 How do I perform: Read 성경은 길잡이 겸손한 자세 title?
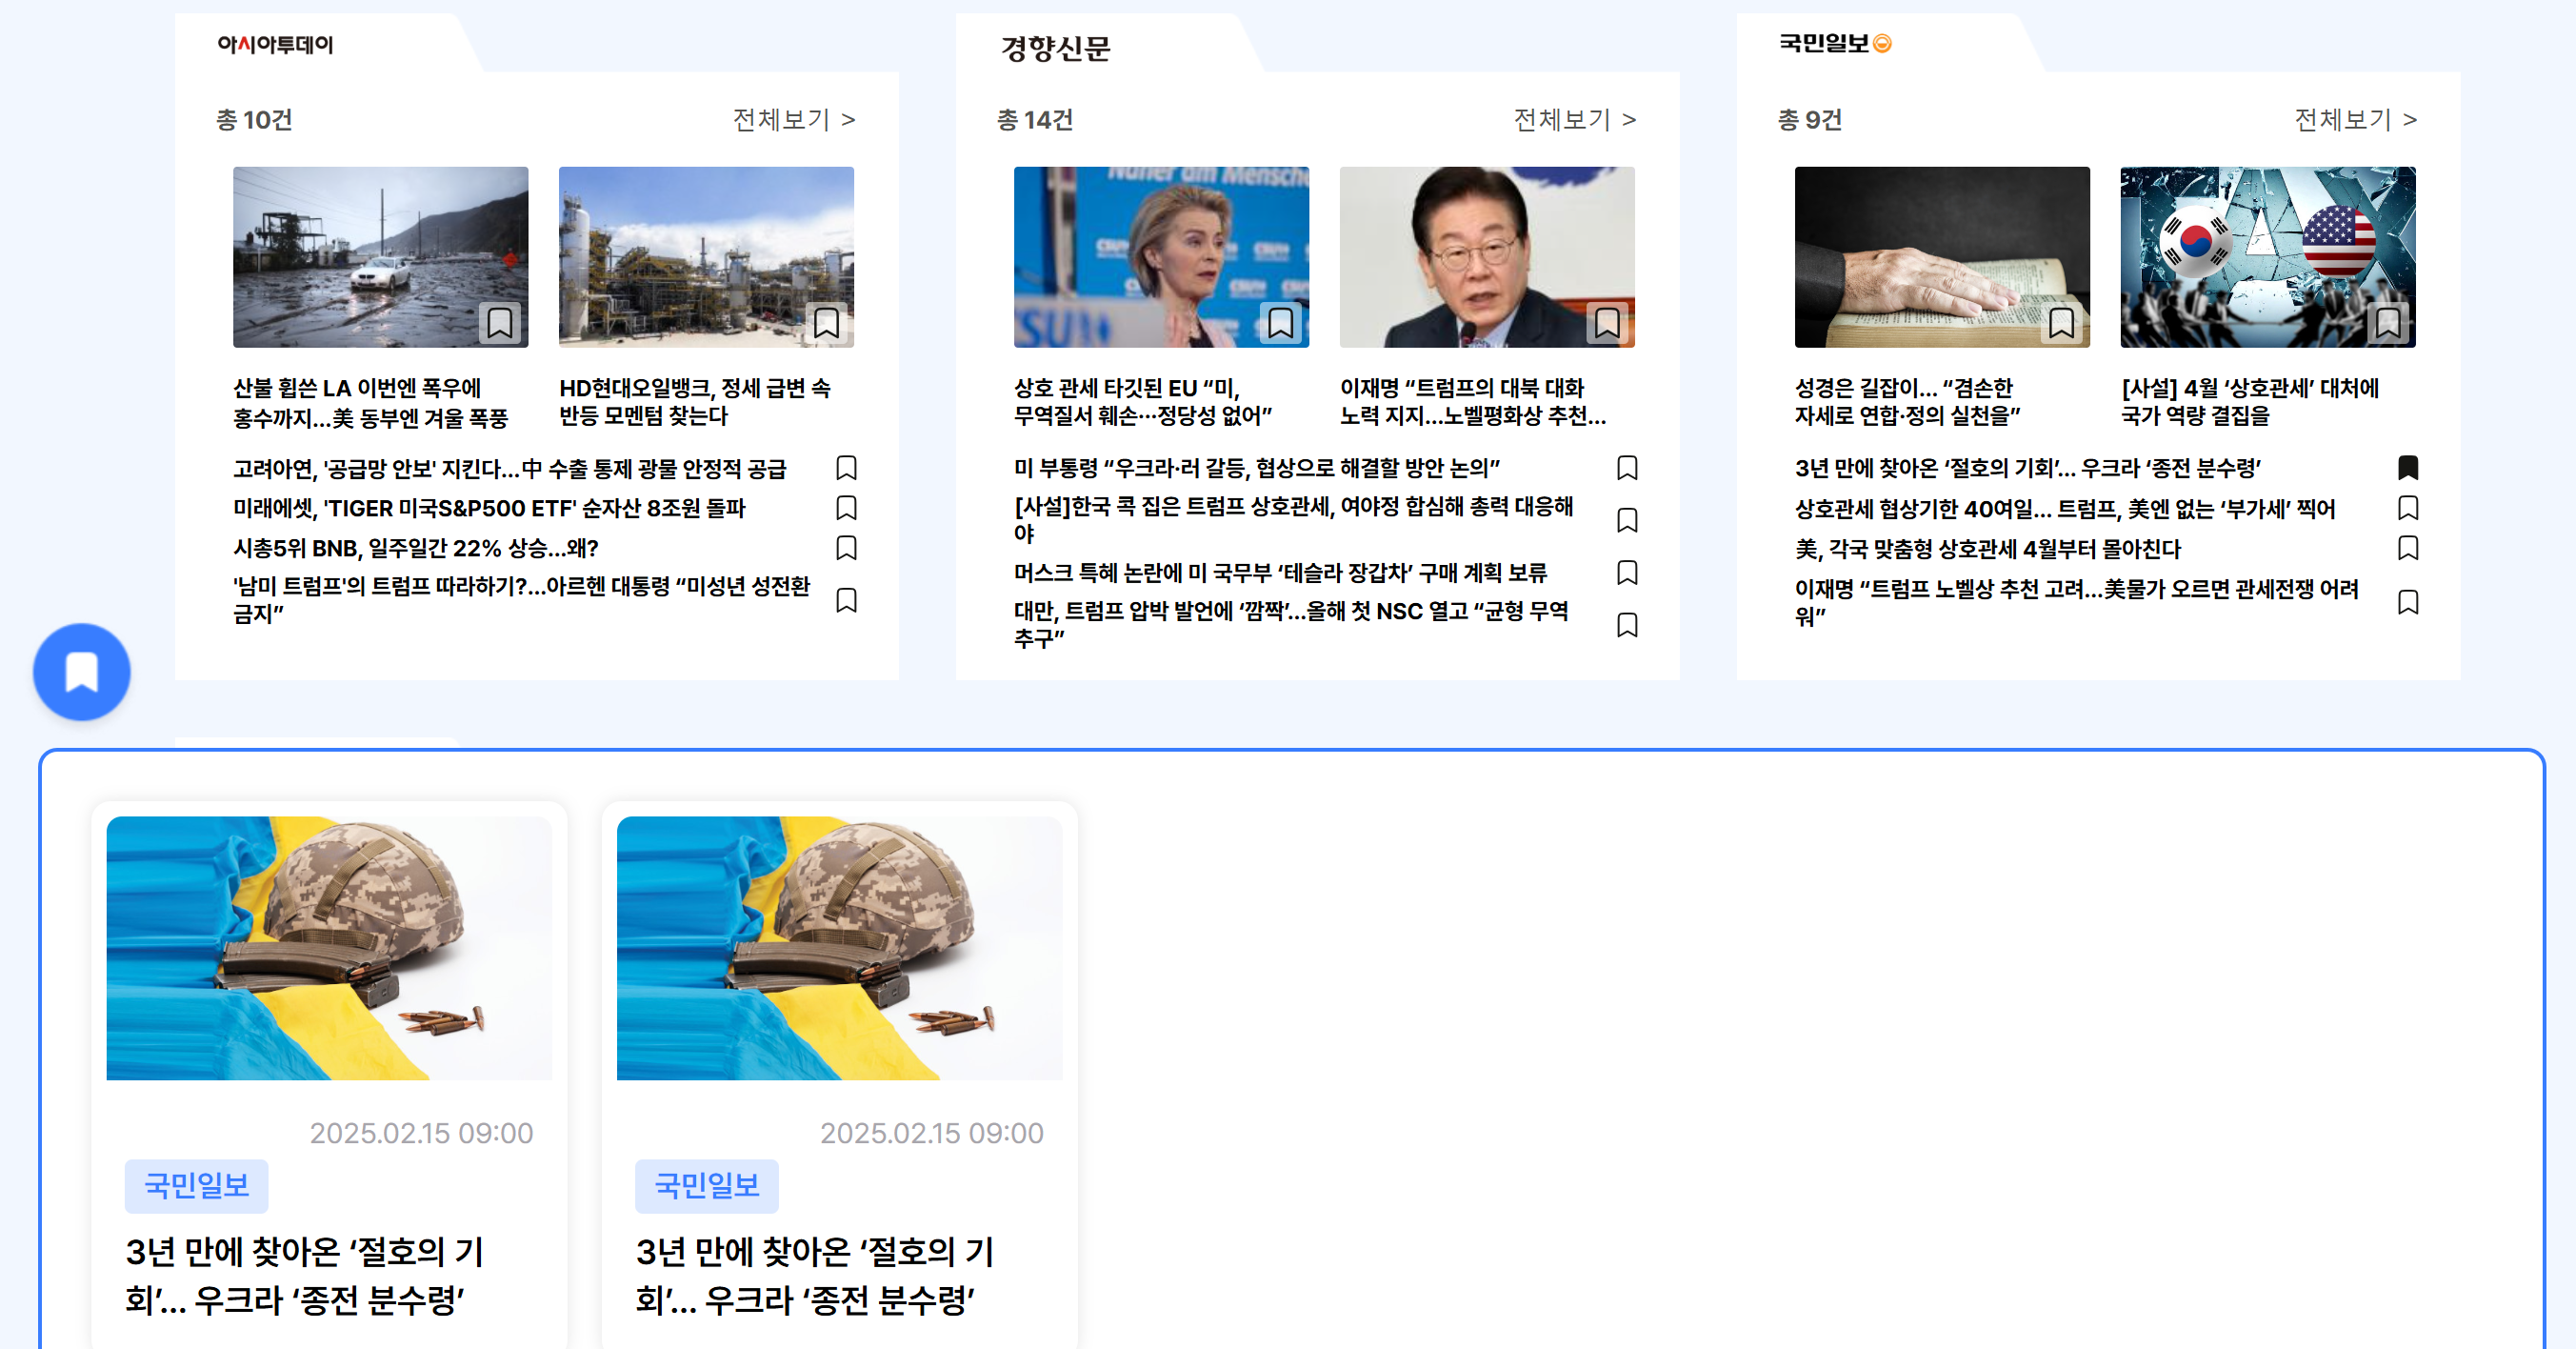[1907, 401]
